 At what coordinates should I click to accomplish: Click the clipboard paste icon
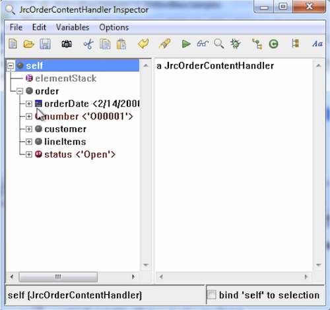121,44
